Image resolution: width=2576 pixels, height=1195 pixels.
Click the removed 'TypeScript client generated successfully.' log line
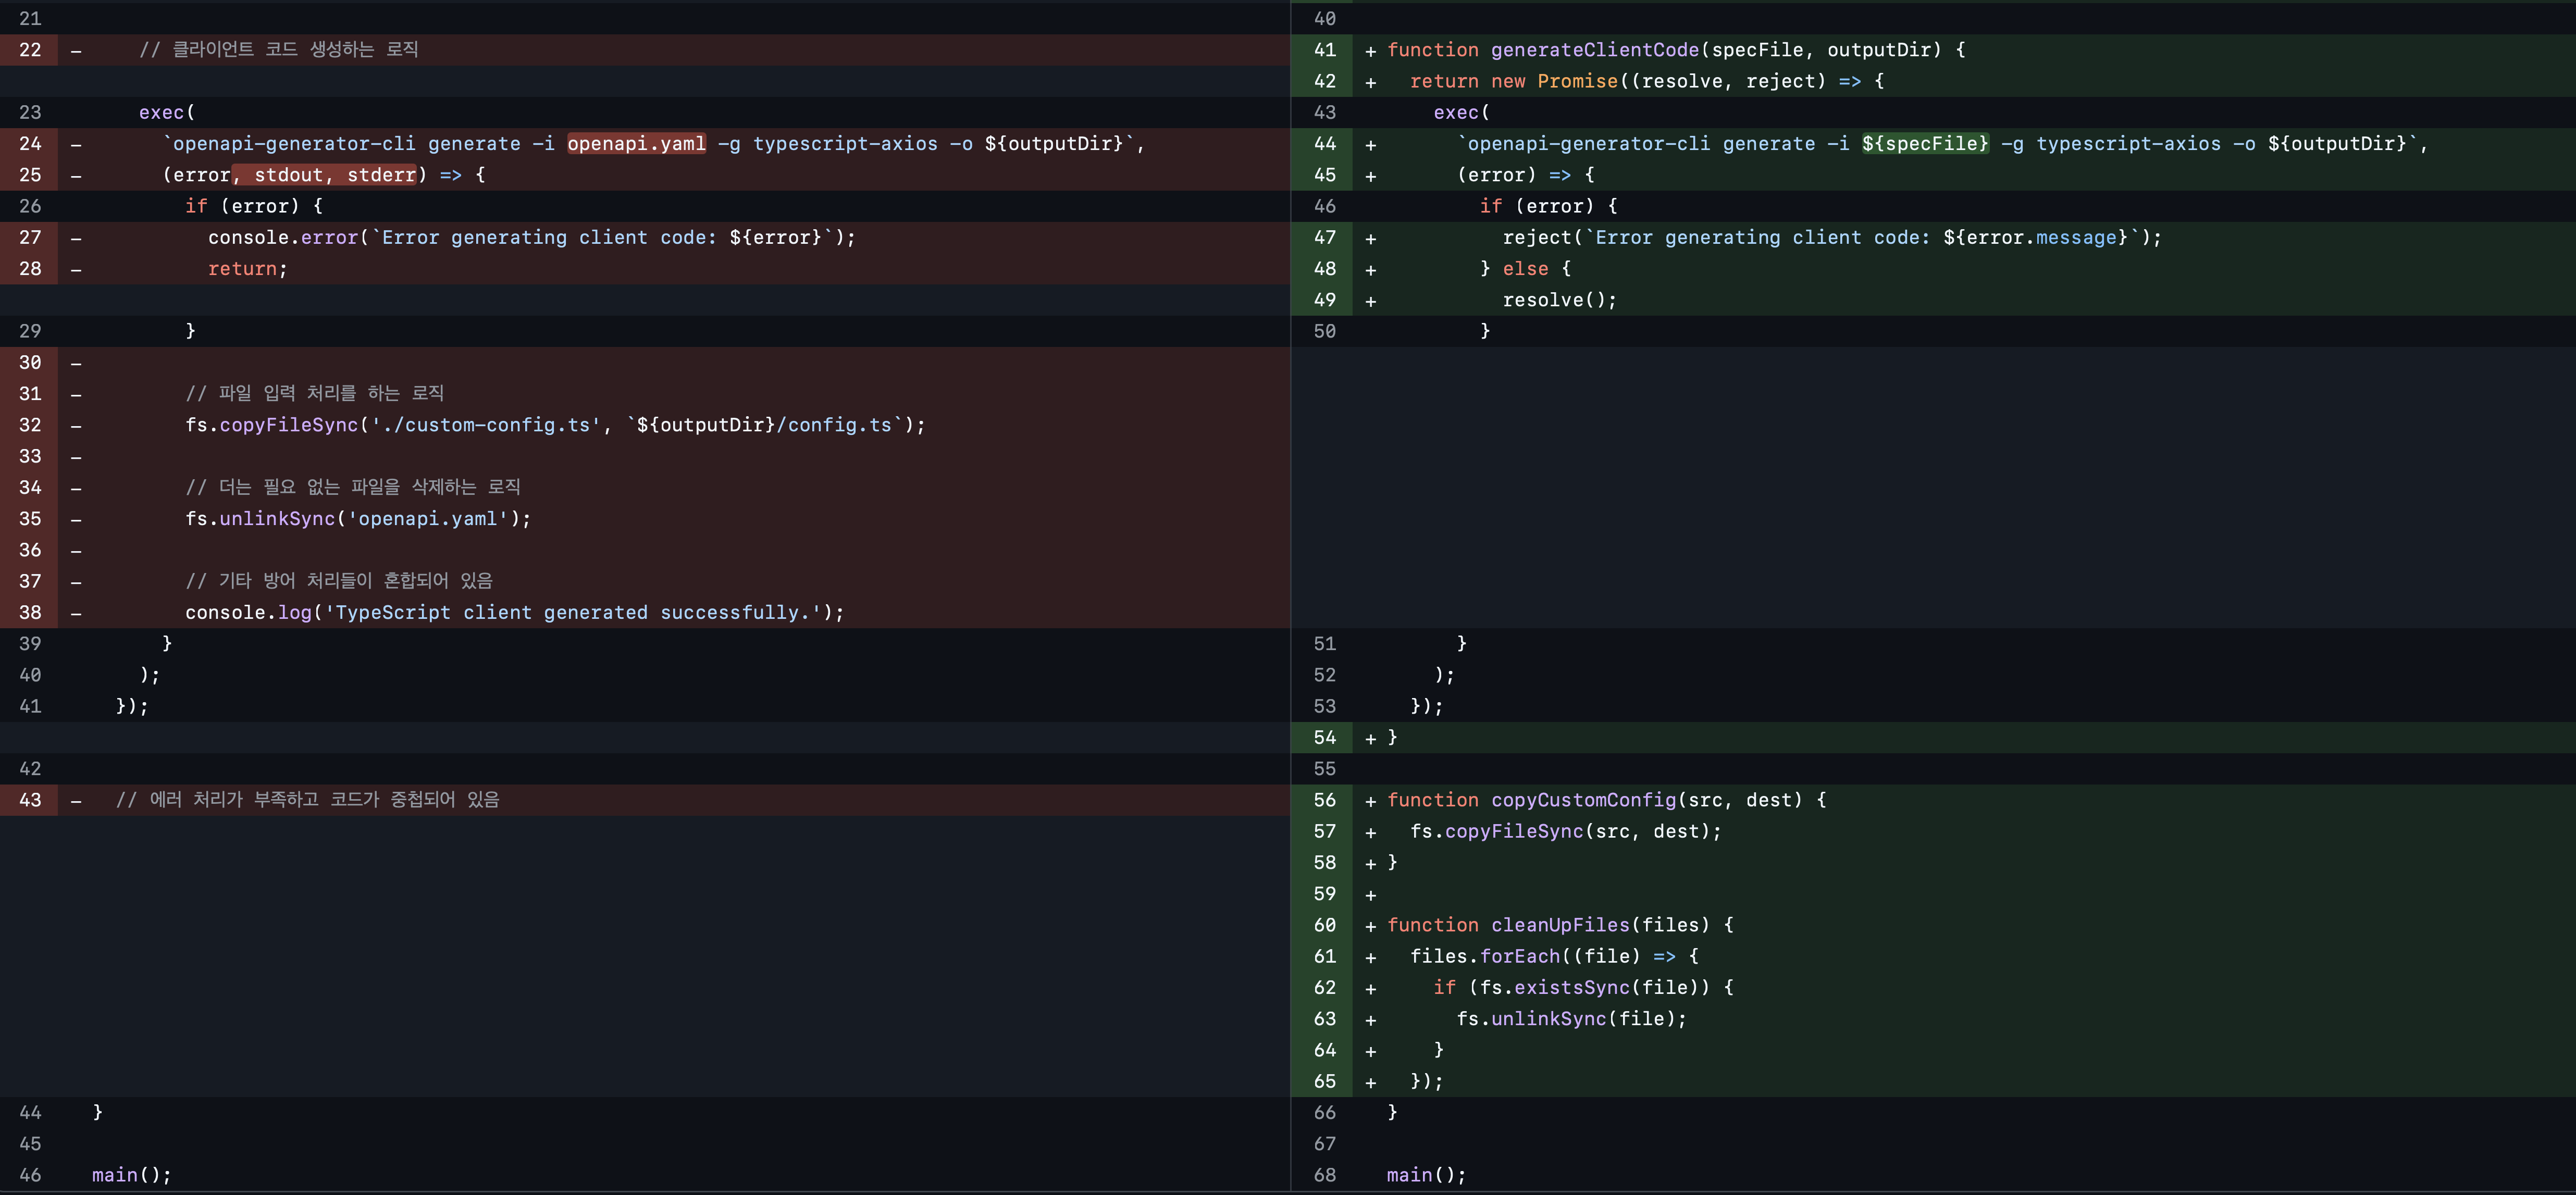pyautogui.click(x=514, y=613)
